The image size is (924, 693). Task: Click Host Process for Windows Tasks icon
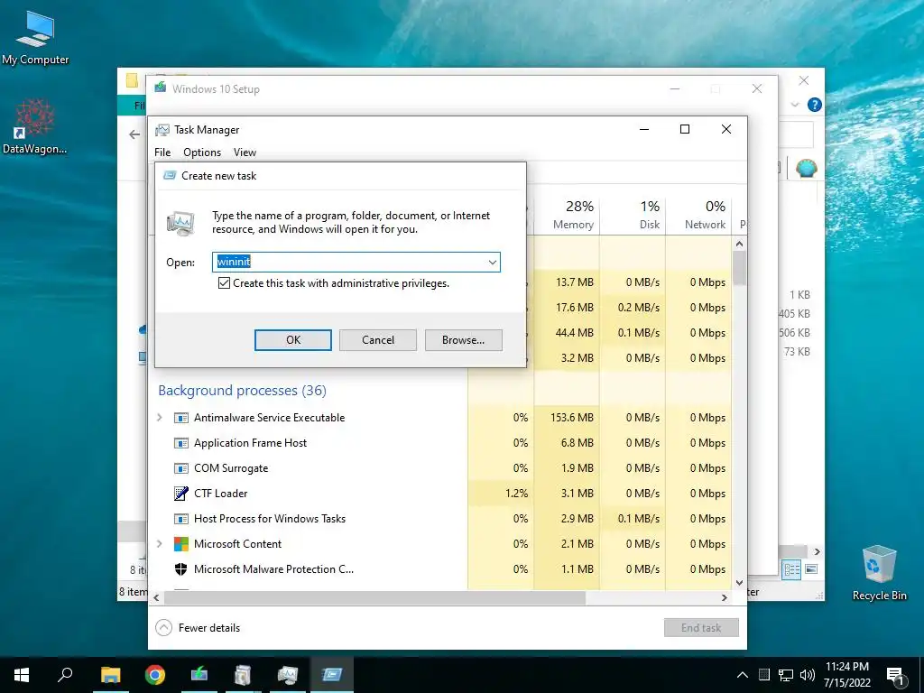pyautogui.click(x=180, y=519)
